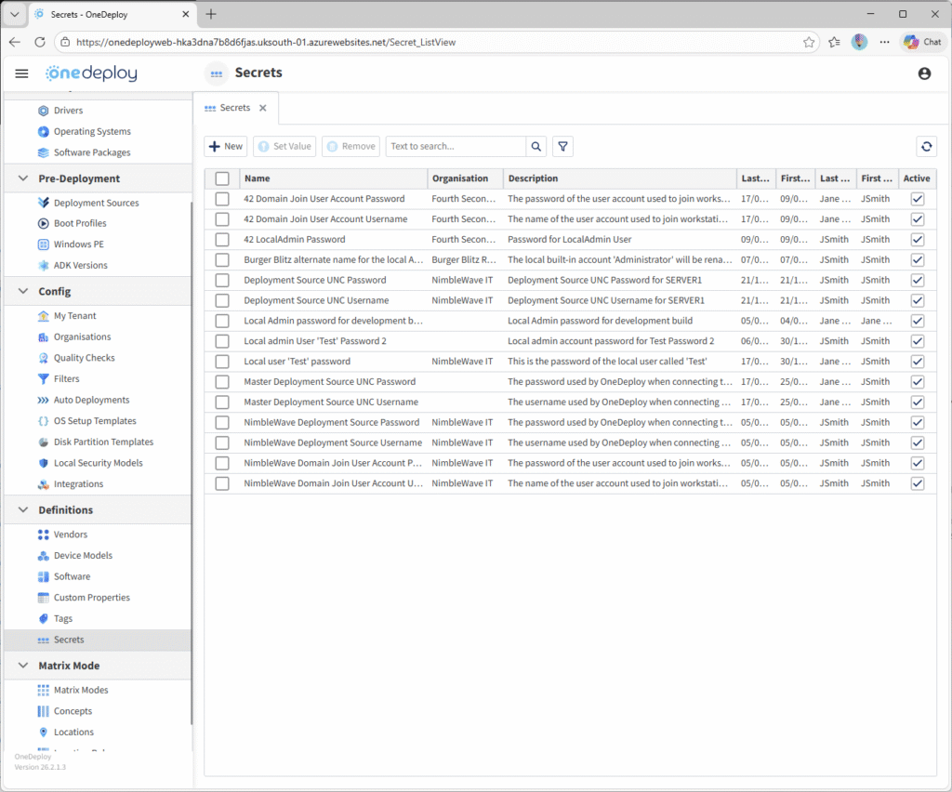The height and width of the screenshot is (792, 952).
Task: Open Matrix Modes in the sidebar
Action: coord(81,690)
